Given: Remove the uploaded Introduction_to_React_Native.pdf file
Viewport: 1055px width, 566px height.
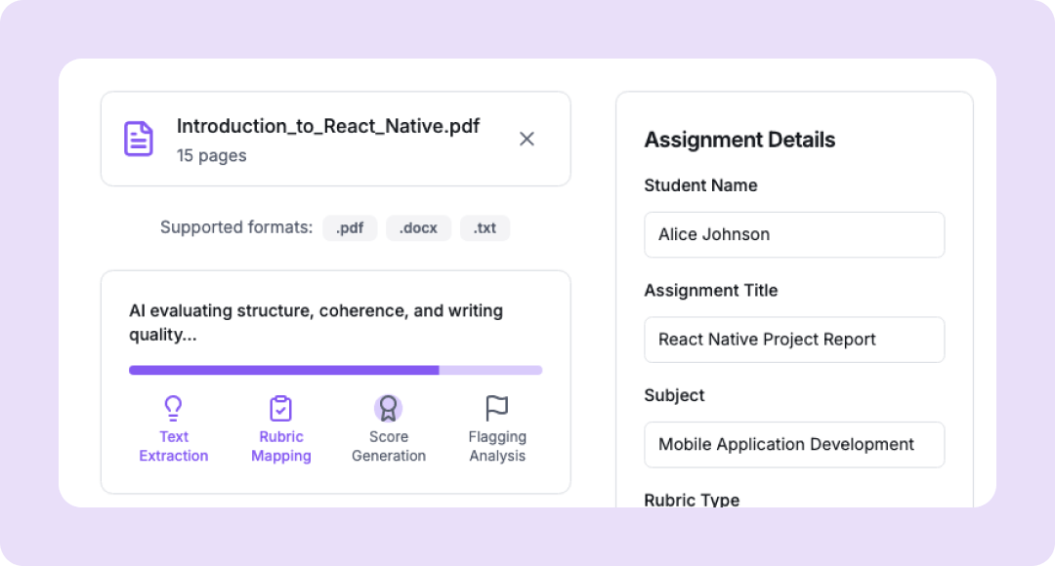Looking at the screenshot, I should tap(527, 139).
